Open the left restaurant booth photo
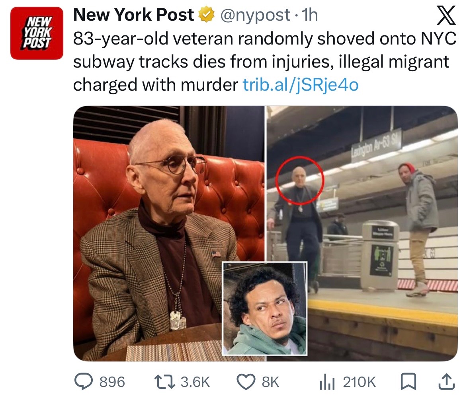469x402 pixels. point(169,233)
